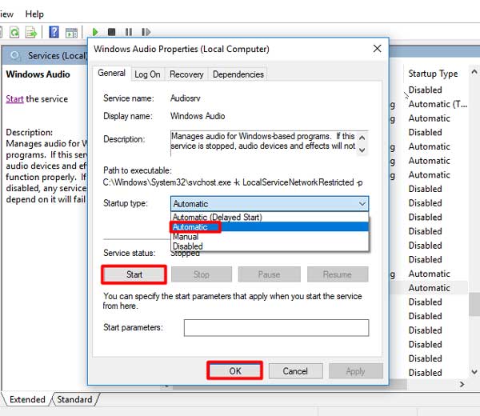
Task: Click the Cancel button
Action: (x=295, y=371)
